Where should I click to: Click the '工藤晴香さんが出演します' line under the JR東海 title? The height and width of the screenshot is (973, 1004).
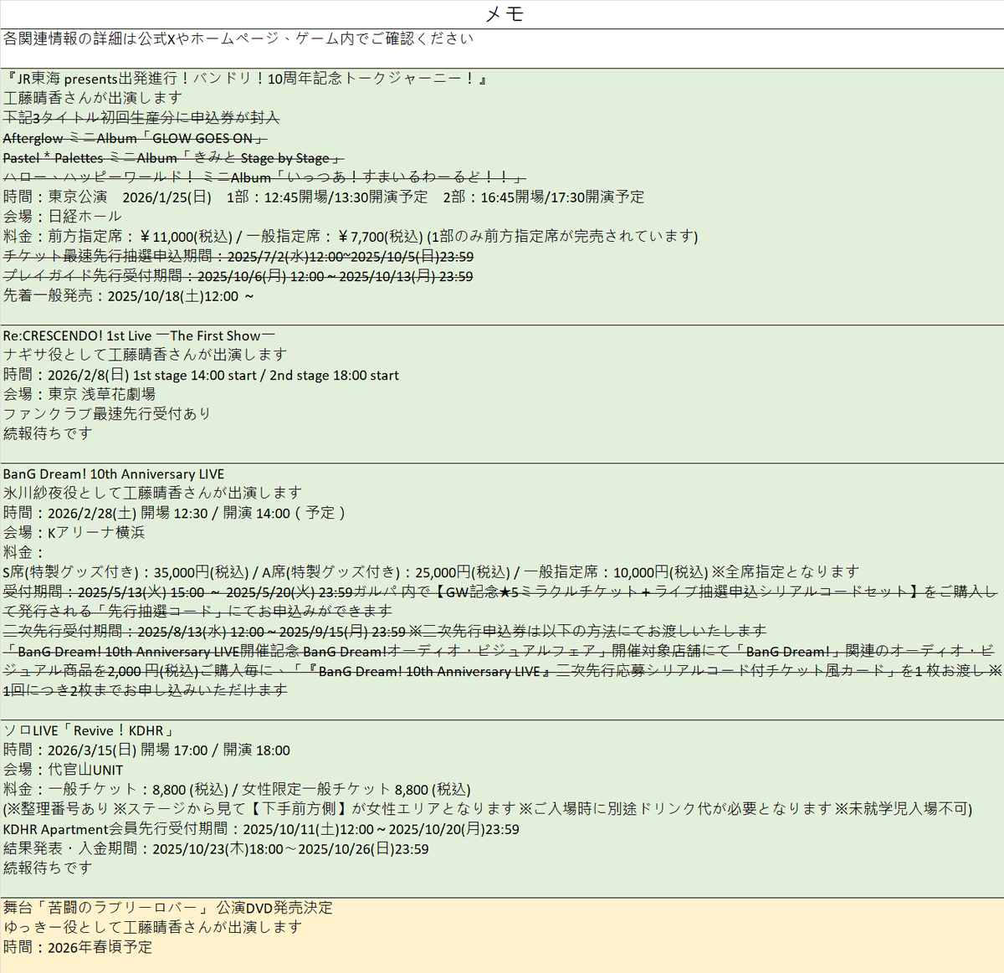pyautogui.click(x=93, y=98)
